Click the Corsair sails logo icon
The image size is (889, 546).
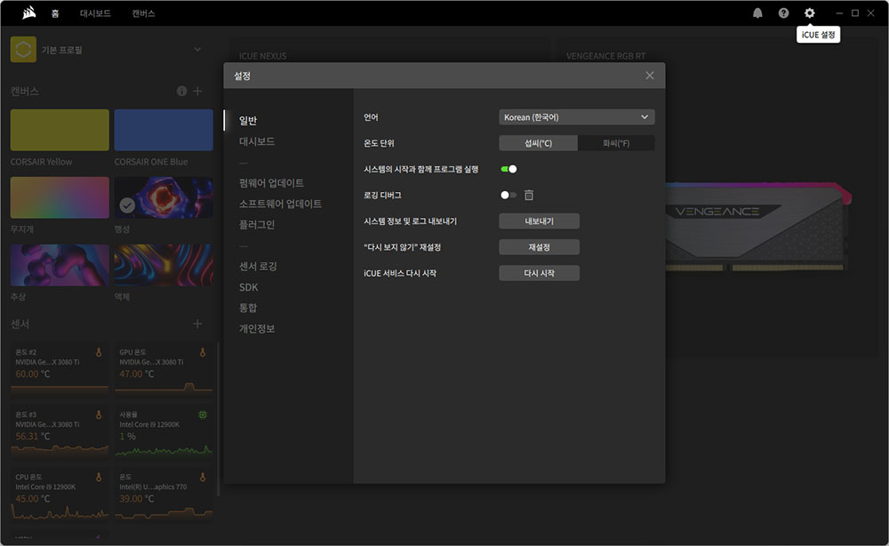coord(29,12)
